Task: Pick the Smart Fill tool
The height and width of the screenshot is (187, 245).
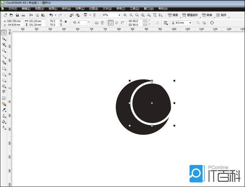Action: (x=4, y=62)
